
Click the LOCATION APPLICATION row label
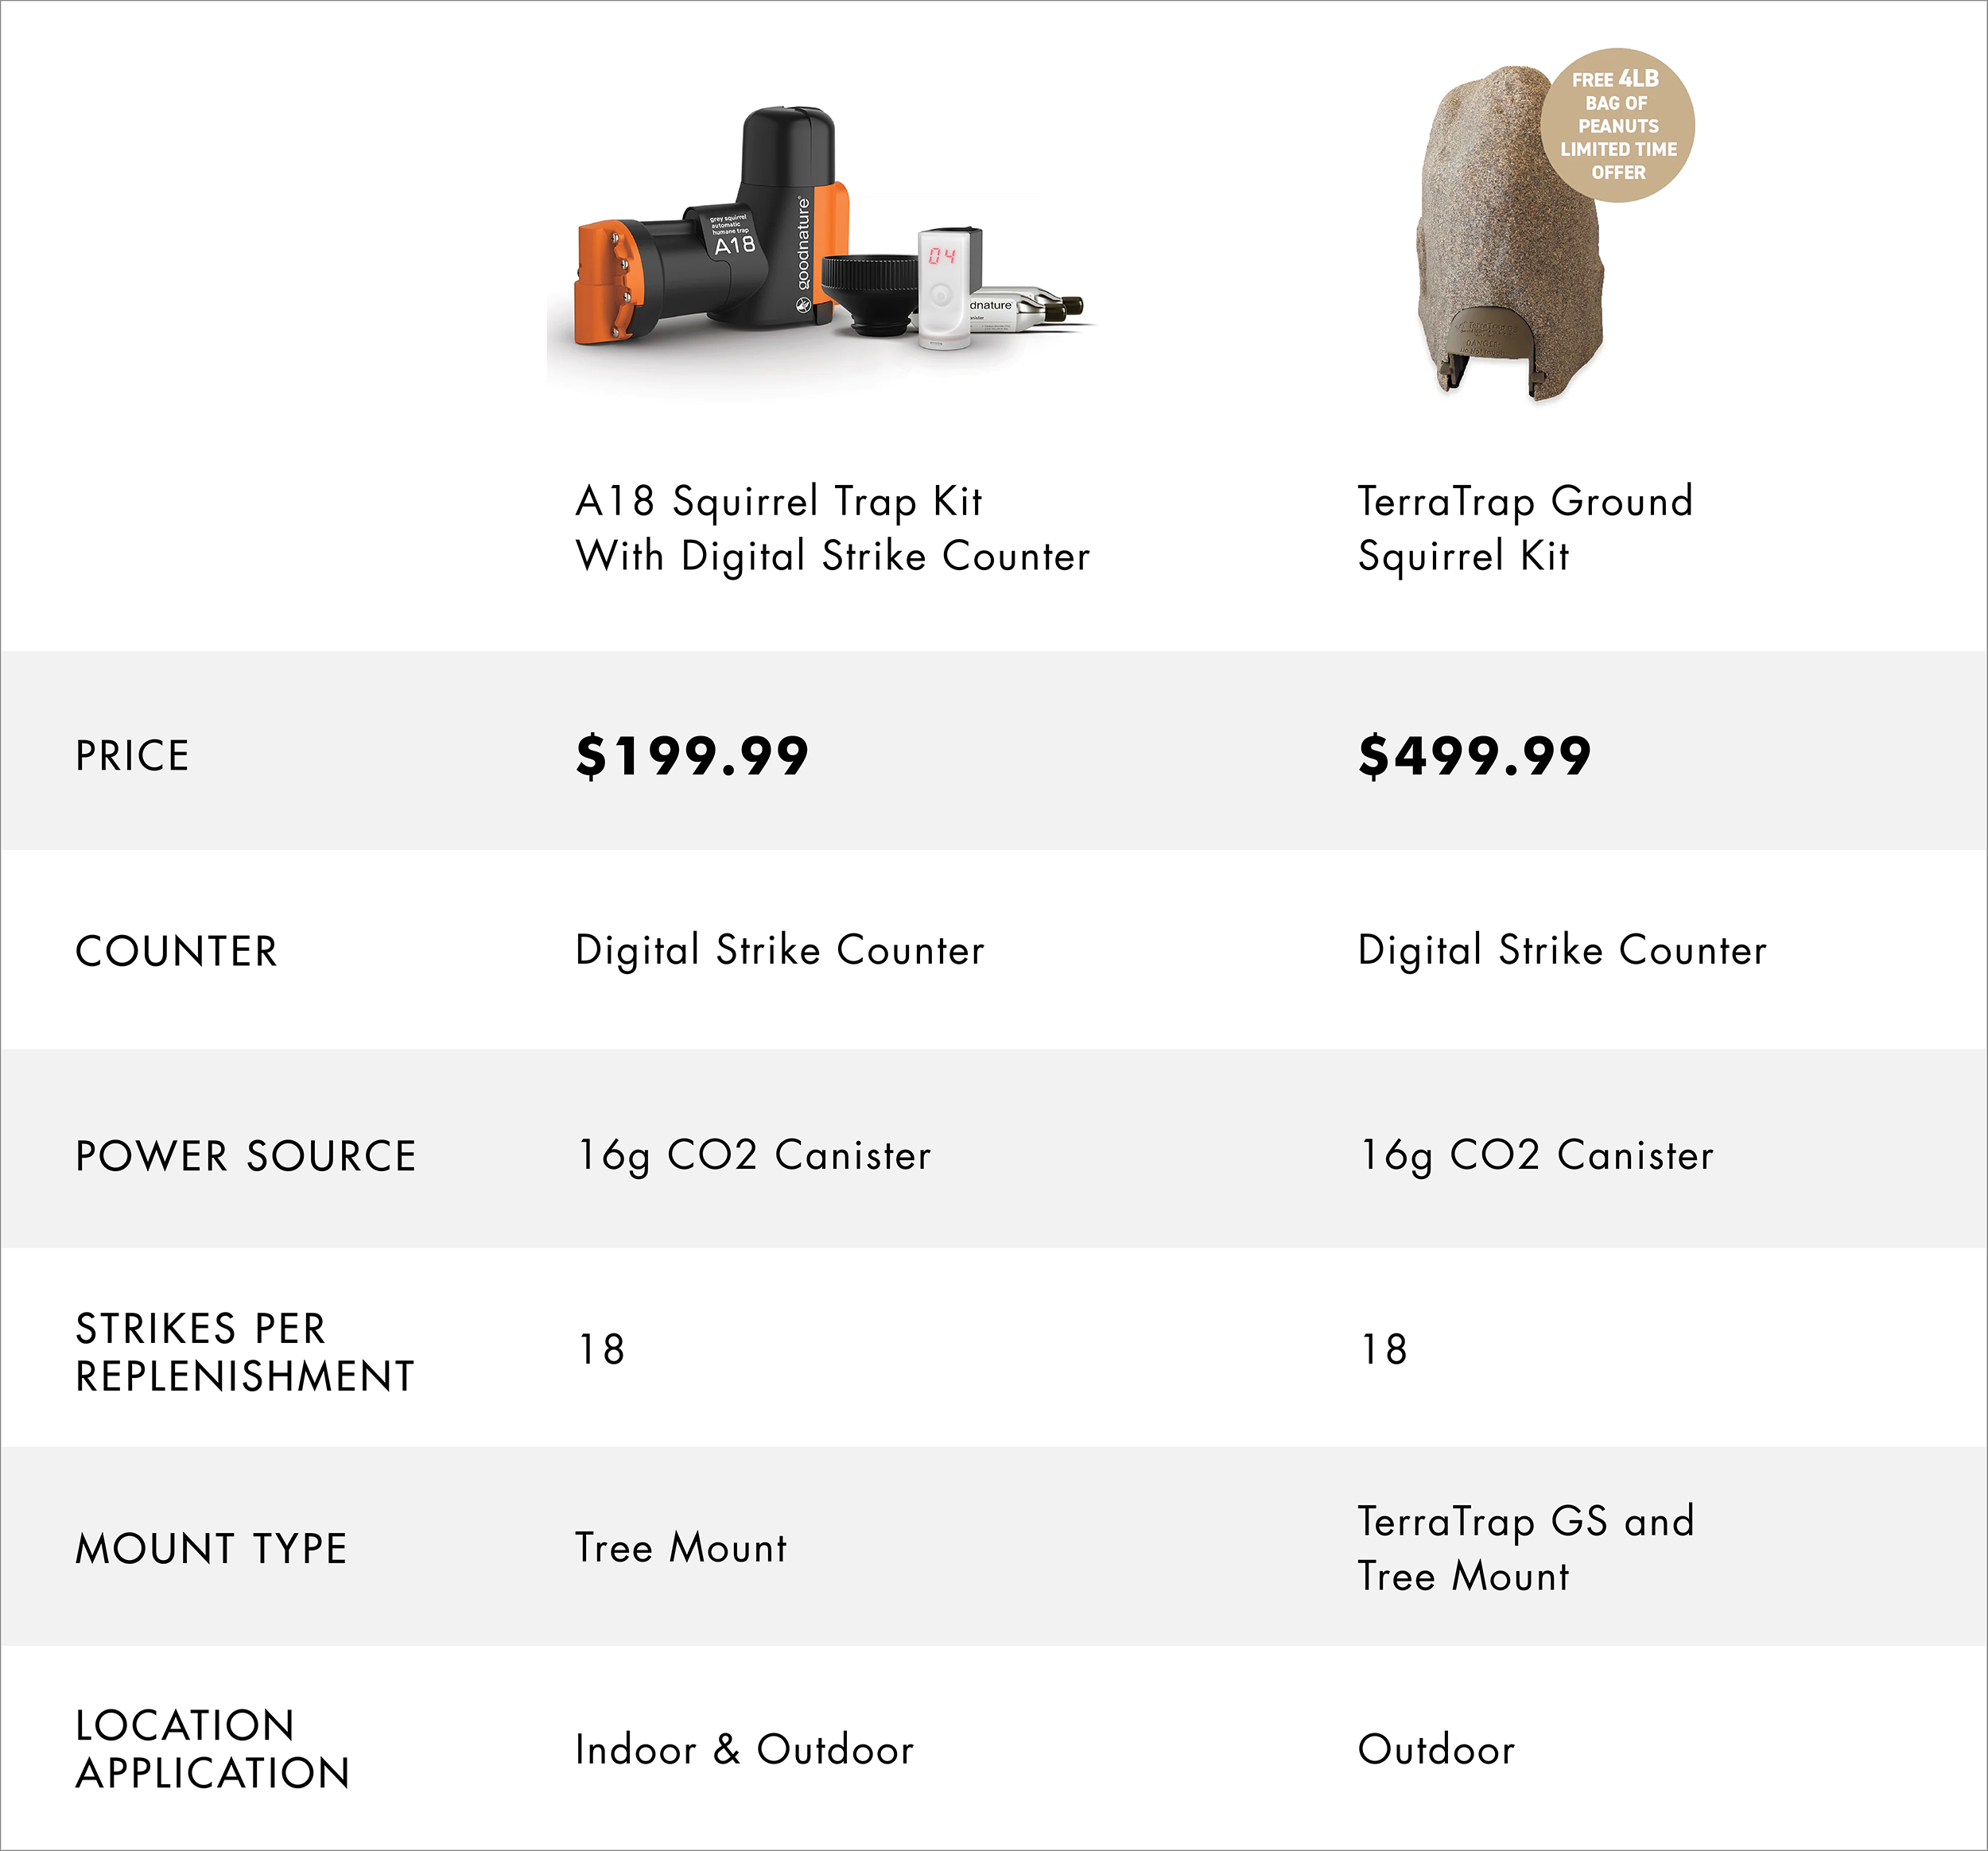pyautogui.click(x=213, y=1748)
